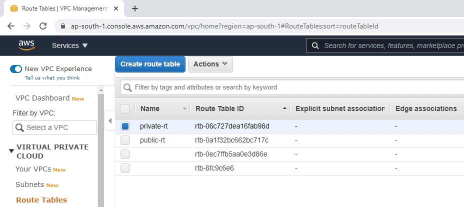Open the 'Tell us what you think' link

click(52, 78)
